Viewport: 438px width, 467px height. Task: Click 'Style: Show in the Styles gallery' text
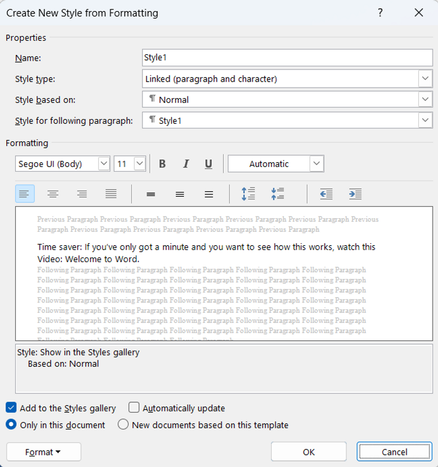coord(78,353)
